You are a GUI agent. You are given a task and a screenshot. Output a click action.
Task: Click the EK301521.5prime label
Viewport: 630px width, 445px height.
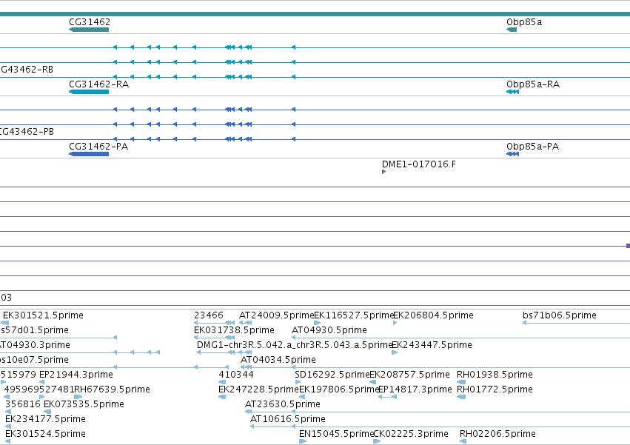click(43, 315)
